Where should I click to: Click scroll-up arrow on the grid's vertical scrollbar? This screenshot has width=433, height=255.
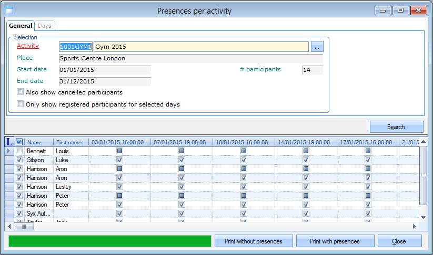423,150
